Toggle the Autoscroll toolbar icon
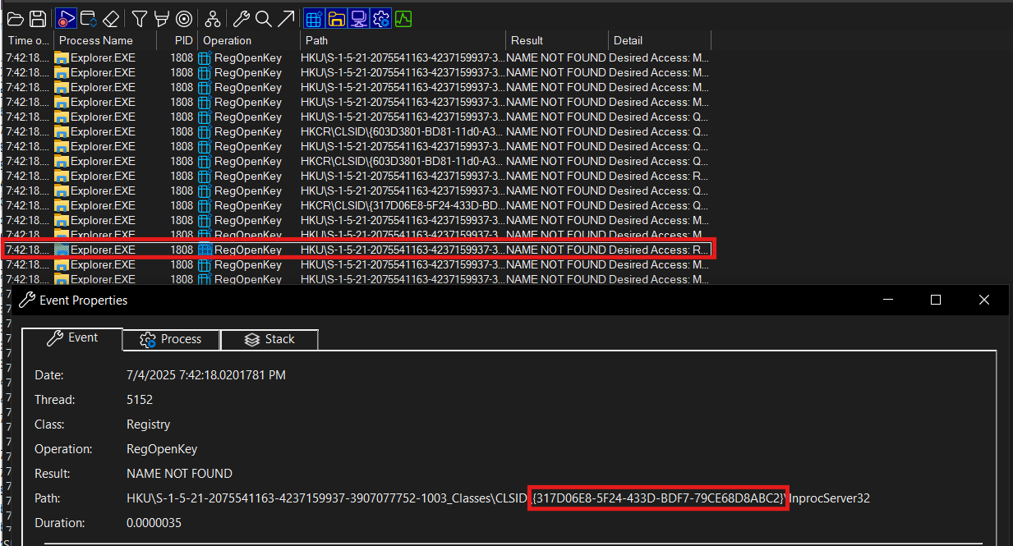This screenshot has height=546, width=1013. coord(89,18)
